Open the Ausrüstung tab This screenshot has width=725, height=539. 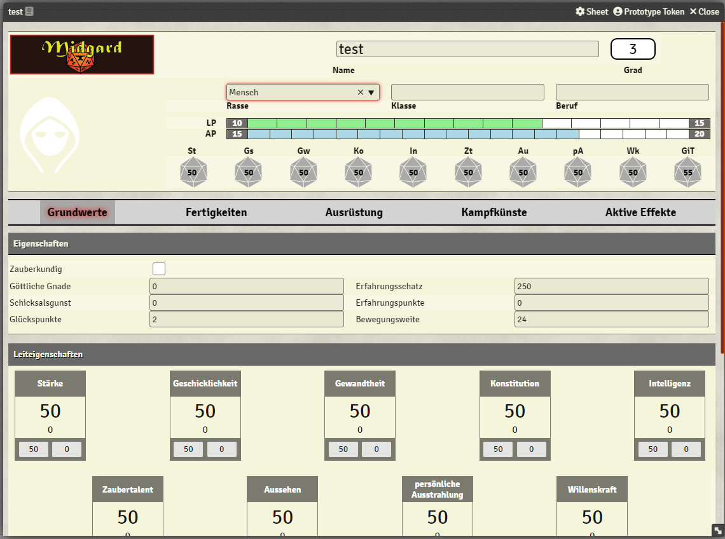tap(354, 212)
